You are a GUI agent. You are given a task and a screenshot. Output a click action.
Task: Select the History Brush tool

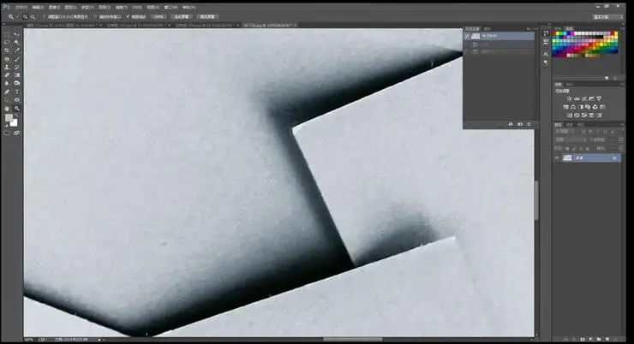pyautogui.click(x=16, y=67)
